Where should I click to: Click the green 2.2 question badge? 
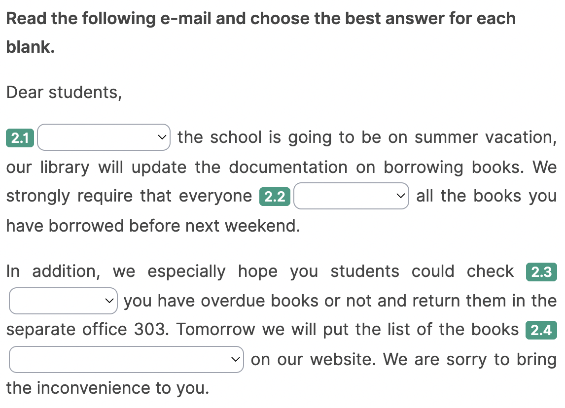click(x=275, y=197)
